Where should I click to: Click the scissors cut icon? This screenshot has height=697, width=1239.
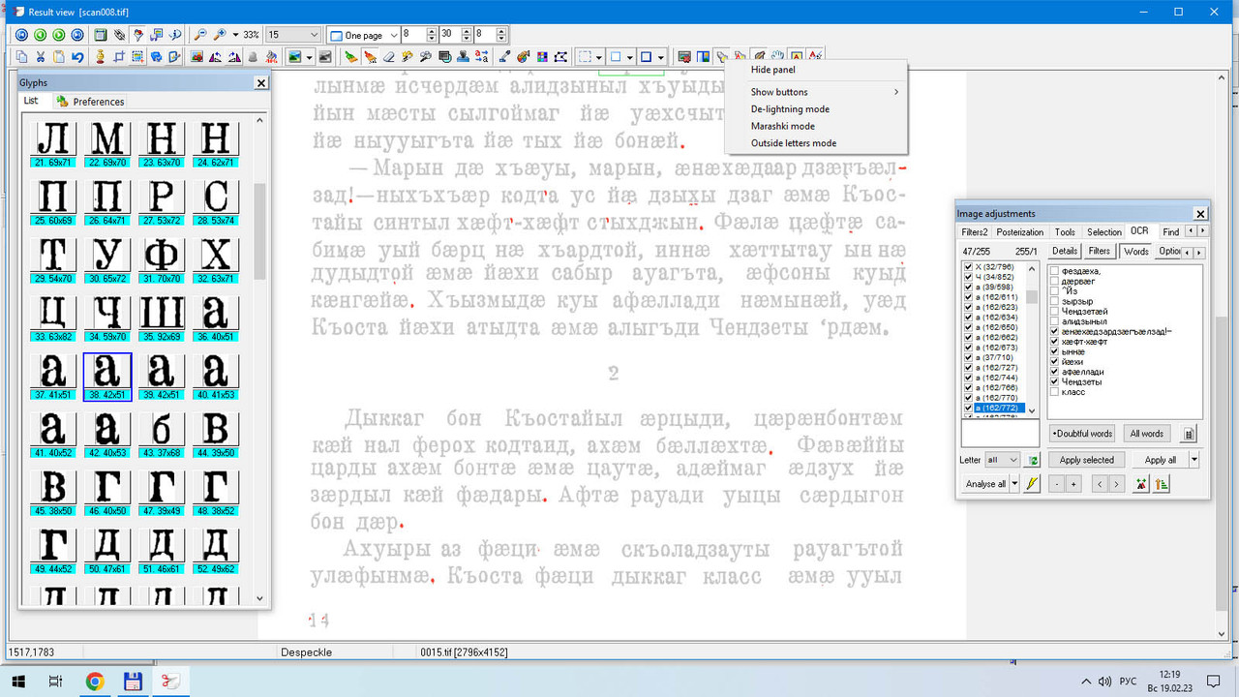41,57
